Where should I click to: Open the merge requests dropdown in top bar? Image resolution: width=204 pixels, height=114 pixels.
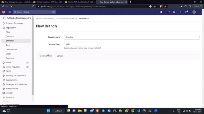point(175,12)
